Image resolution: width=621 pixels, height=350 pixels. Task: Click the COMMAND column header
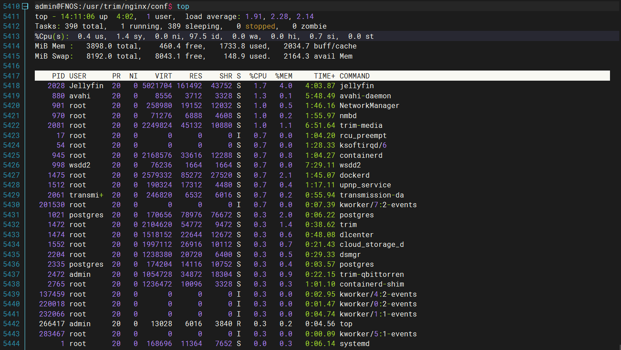click(x=355, y=76)
